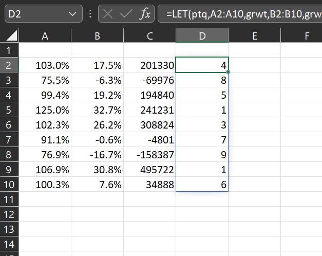This screenshot has height=256, width=322.
Task: Click cell containing 7.6%
Action: point(98,184)
